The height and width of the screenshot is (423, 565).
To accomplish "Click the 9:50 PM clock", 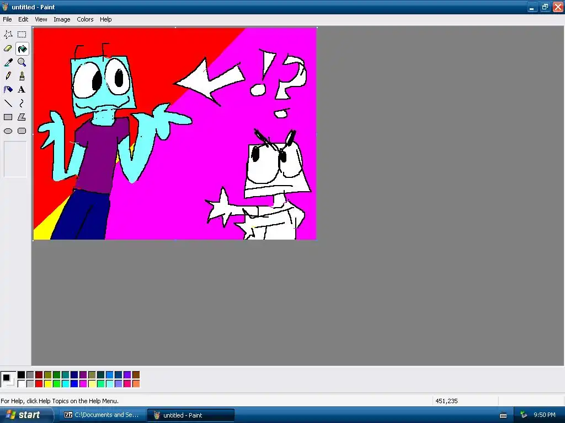I will [x=545, y=415].
